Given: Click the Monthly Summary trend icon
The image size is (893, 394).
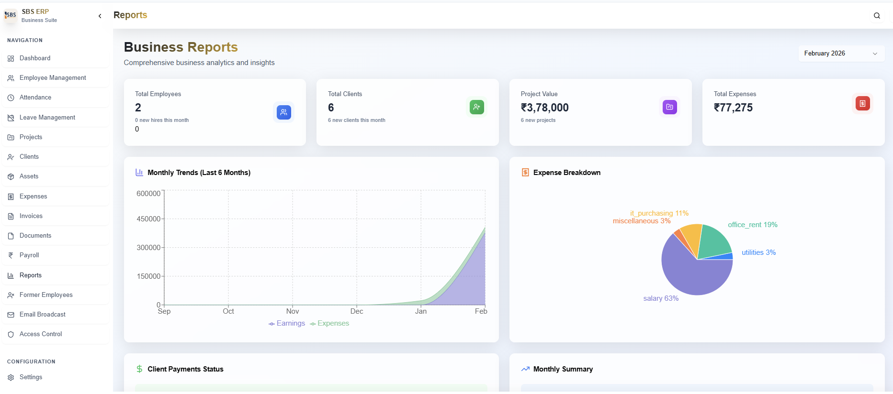Looking at the screenshot, I should (525, 369).
